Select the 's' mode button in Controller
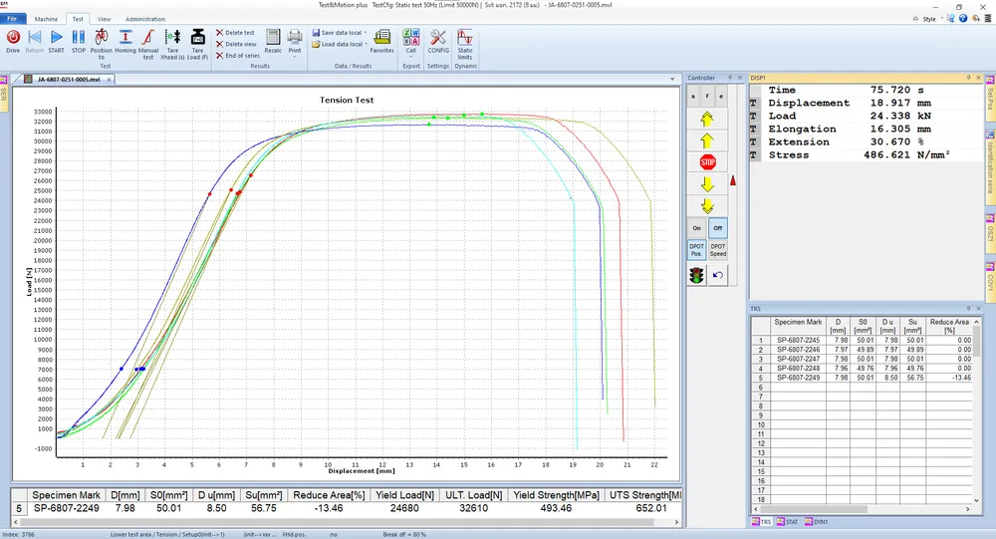The image size is (996, 539). [x=693, y=97]
